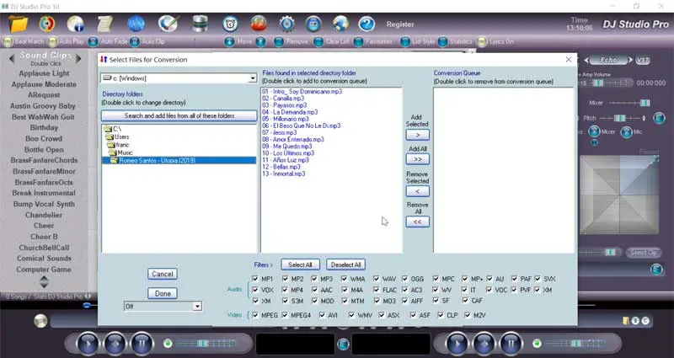Click the blue question mark help icon
Viewport: 674px width, 358px height.
coord(366,24)
